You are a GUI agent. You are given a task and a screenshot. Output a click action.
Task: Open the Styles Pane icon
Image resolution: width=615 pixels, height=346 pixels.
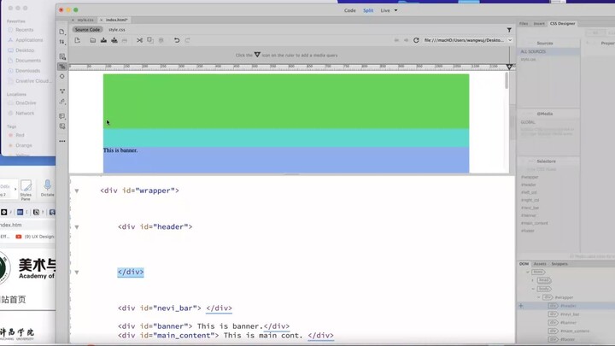coord(26,187)
